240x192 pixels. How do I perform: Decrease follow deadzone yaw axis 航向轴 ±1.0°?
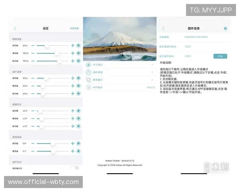[33, 126]
